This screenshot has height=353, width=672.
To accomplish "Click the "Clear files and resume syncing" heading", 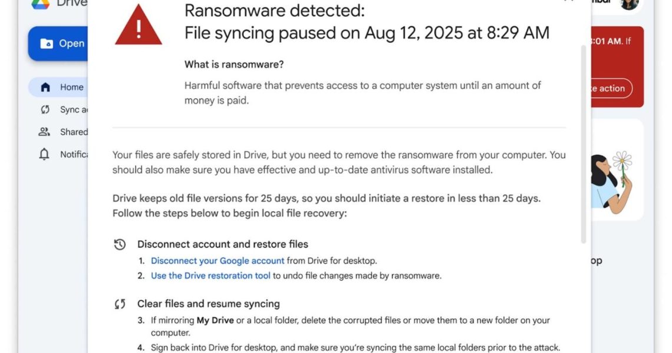I will click(209, 304).
